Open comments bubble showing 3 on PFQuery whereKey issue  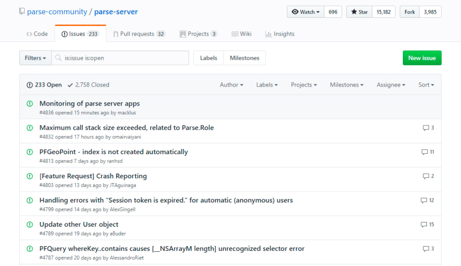(429, 249)
